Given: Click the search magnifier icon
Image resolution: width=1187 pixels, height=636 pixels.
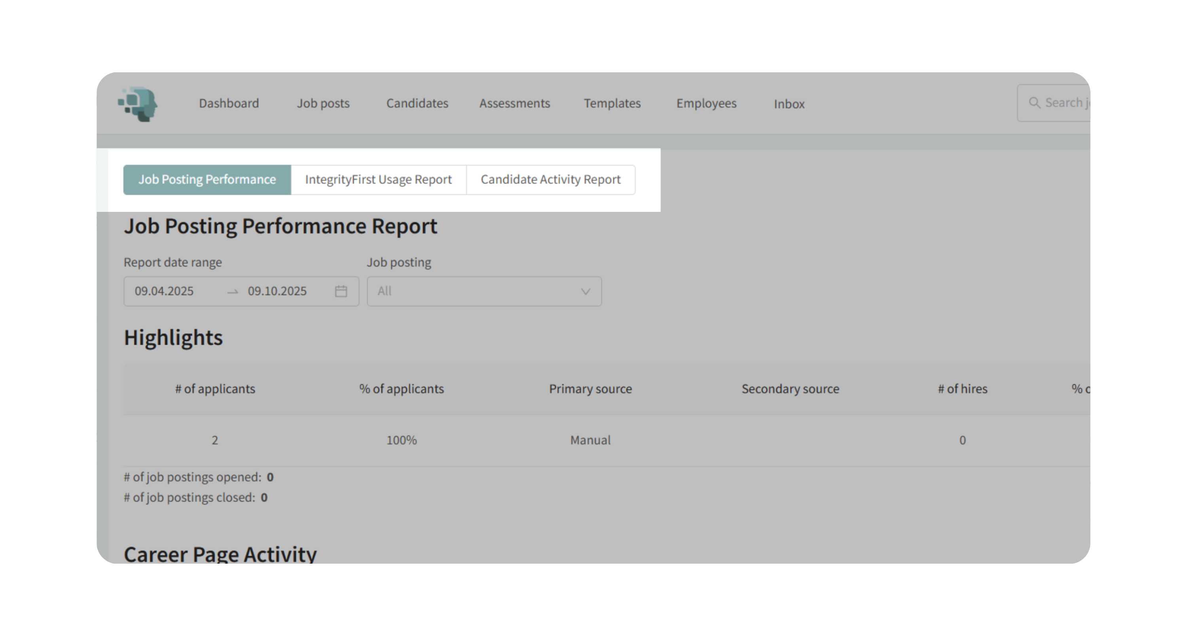Looking at the screenshot, I should coord(1035,103).
